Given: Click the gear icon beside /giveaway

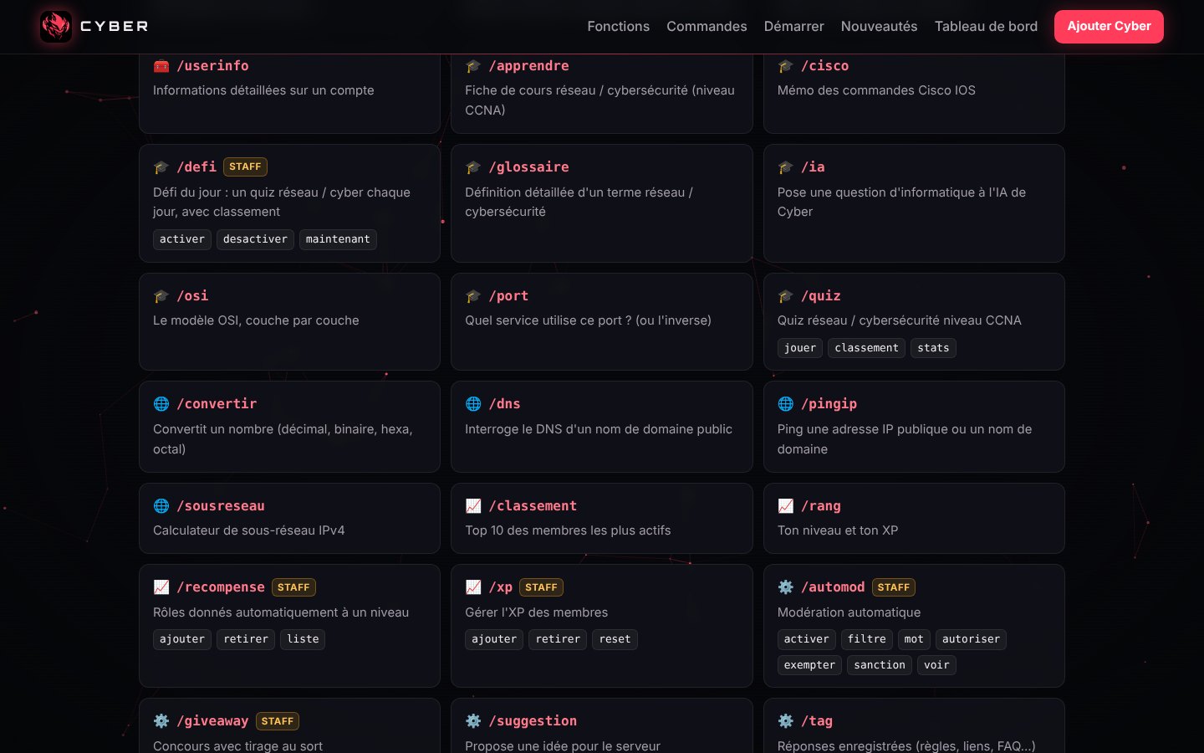Looking at the screenshot, I should pyautogui.click(x=161, y=721).
